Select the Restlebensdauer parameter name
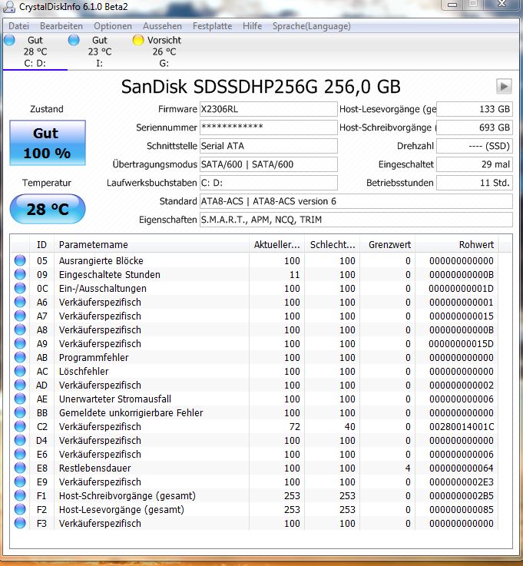The width and height of the screenshot is (523, 566). pos(95,468)
